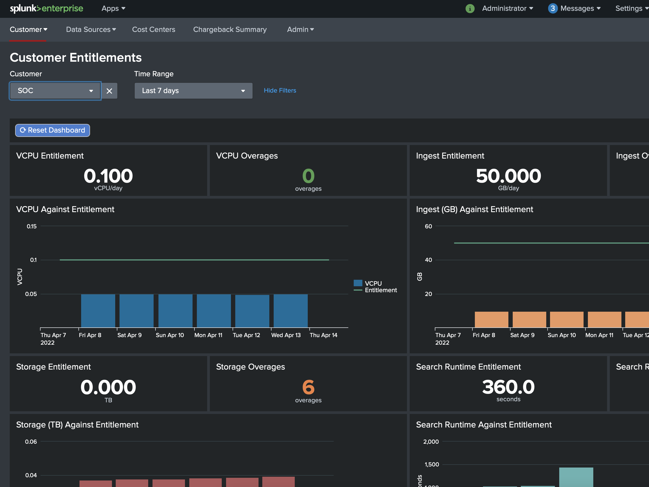Click the VCPU bar for Sat Apr 9

(137, 311)
